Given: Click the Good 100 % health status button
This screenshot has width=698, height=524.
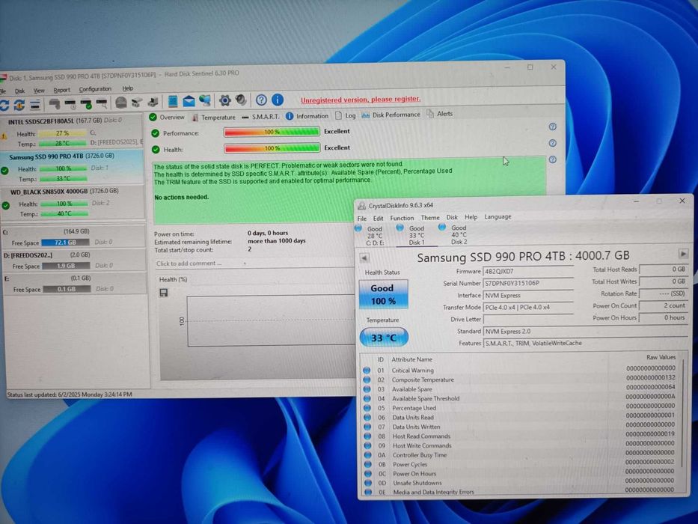Looking at the screenshot, I should (x=382, y=294).
